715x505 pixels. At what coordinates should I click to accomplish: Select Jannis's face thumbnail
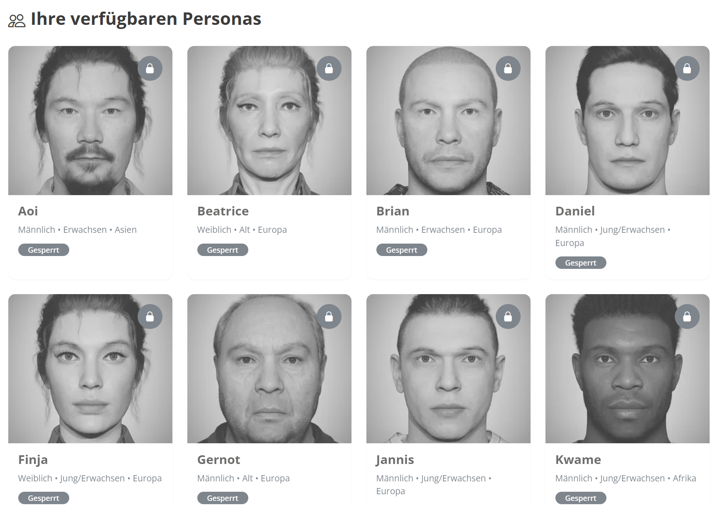[448, 369]
